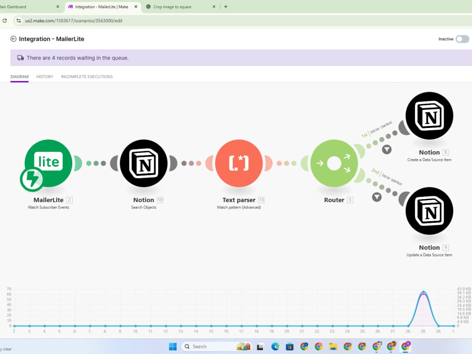Viewport: 472px width, 354px height.
Task: Click the browser address bar URL
Action: tap(74, 21)
